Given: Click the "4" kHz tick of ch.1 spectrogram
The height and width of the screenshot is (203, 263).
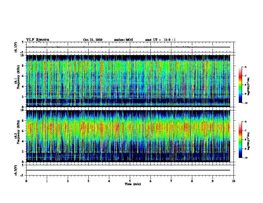Looking at the screenshot, I should (23, 87).
